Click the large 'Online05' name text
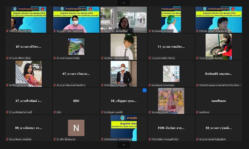Screen dimensions: 249x149 [x=219, y=74]
